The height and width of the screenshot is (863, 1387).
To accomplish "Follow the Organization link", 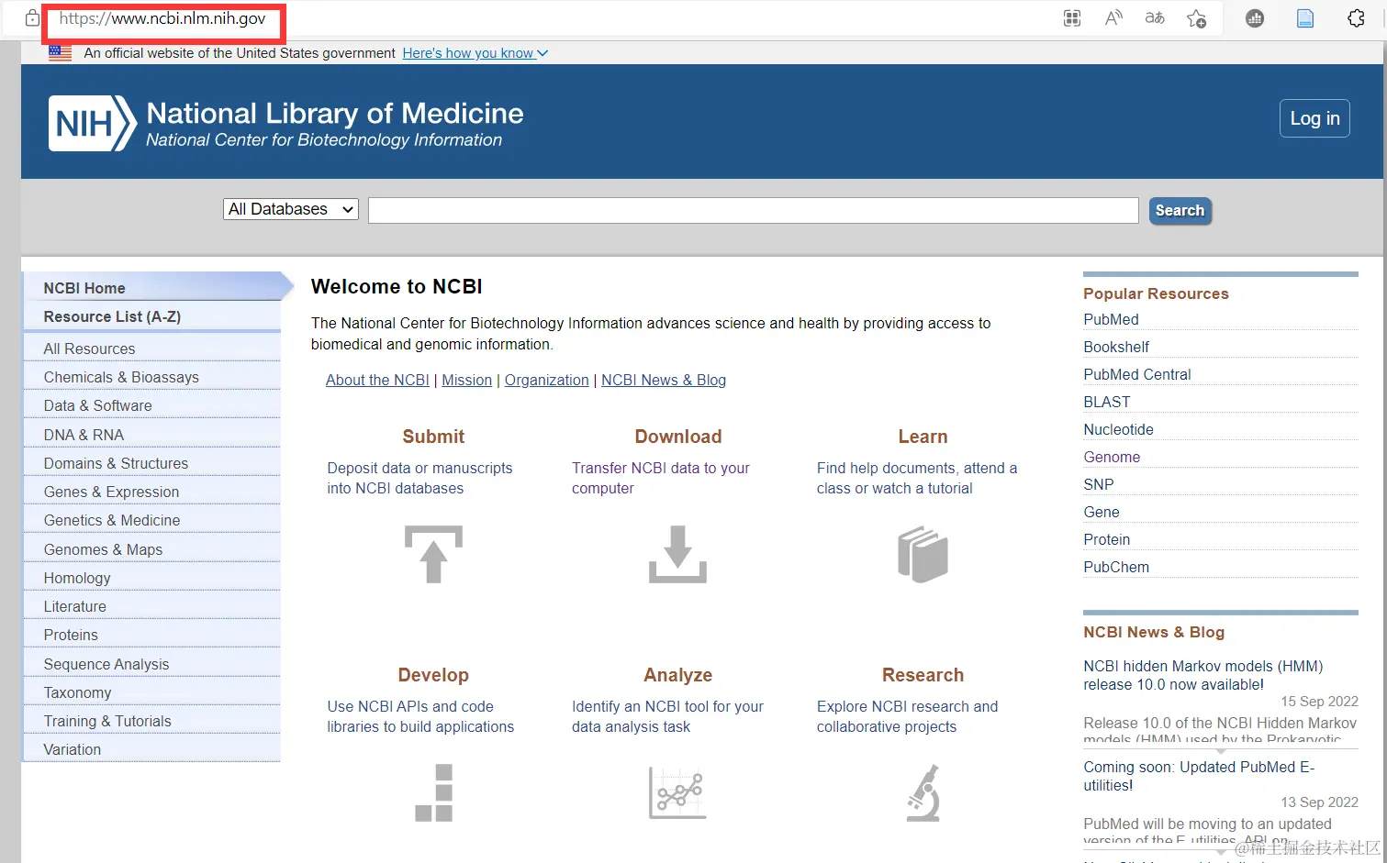I will (x=546, y=380).
